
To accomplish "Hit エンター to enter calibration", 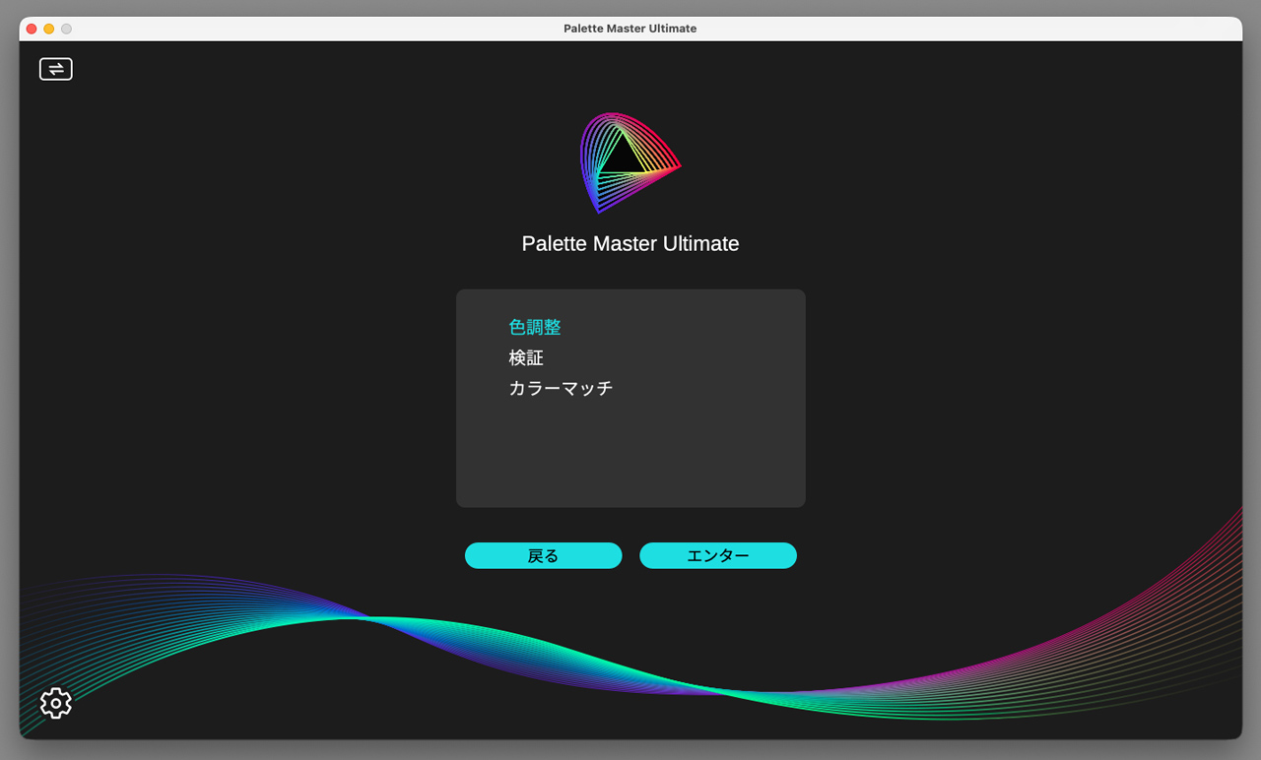I will pos(718,555).
